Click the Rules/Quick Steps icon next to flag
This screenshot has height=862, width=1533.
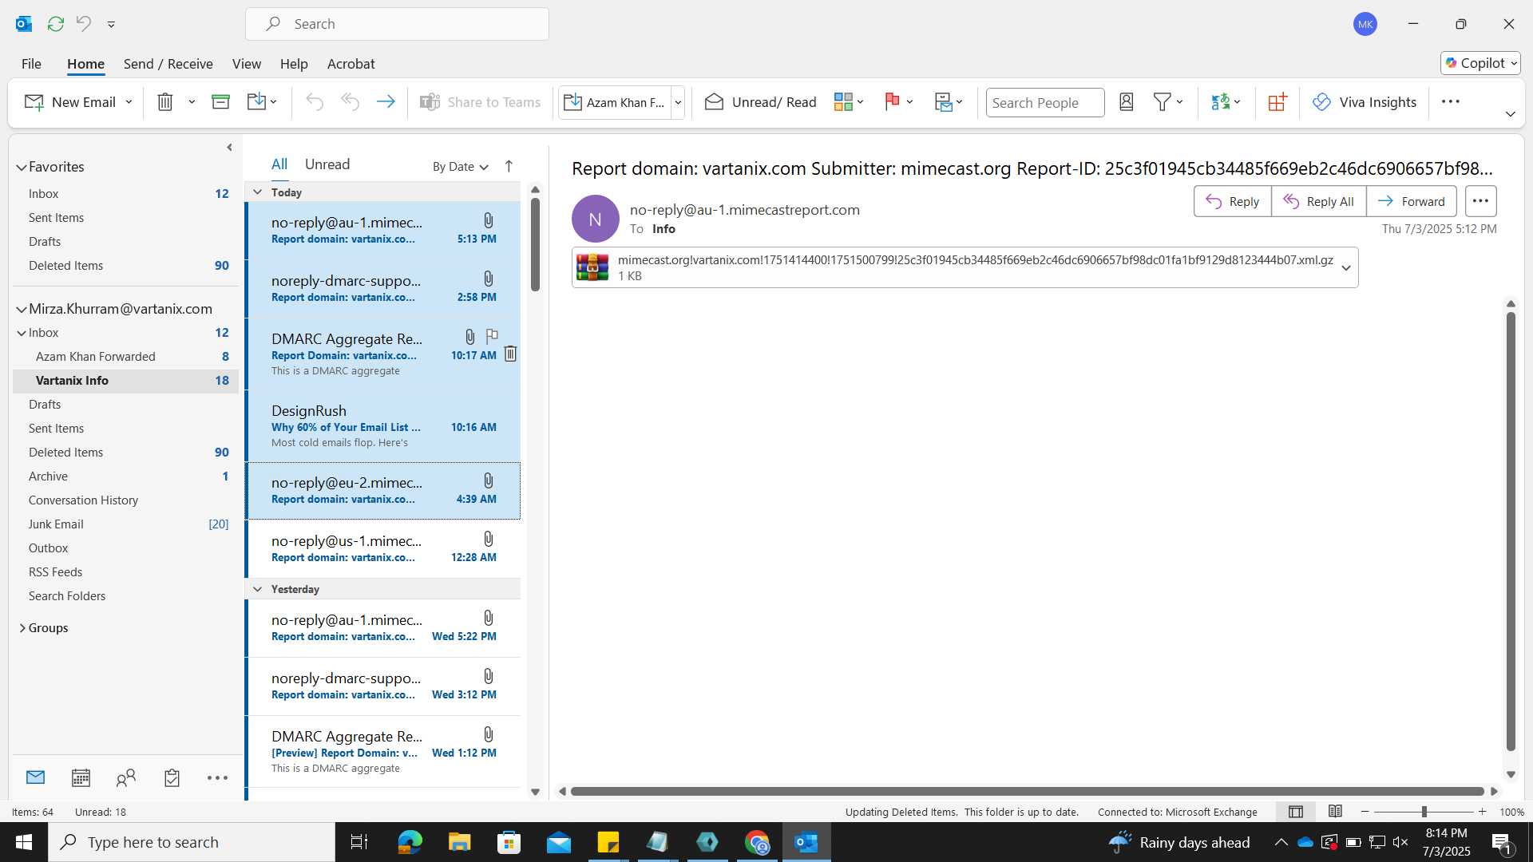(x=944, y=102)
